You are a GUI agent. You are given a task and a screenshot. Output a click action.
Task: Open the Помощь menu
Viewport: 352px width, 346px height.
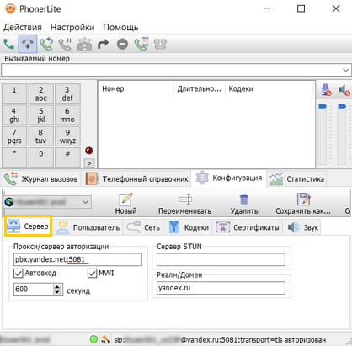120,28
